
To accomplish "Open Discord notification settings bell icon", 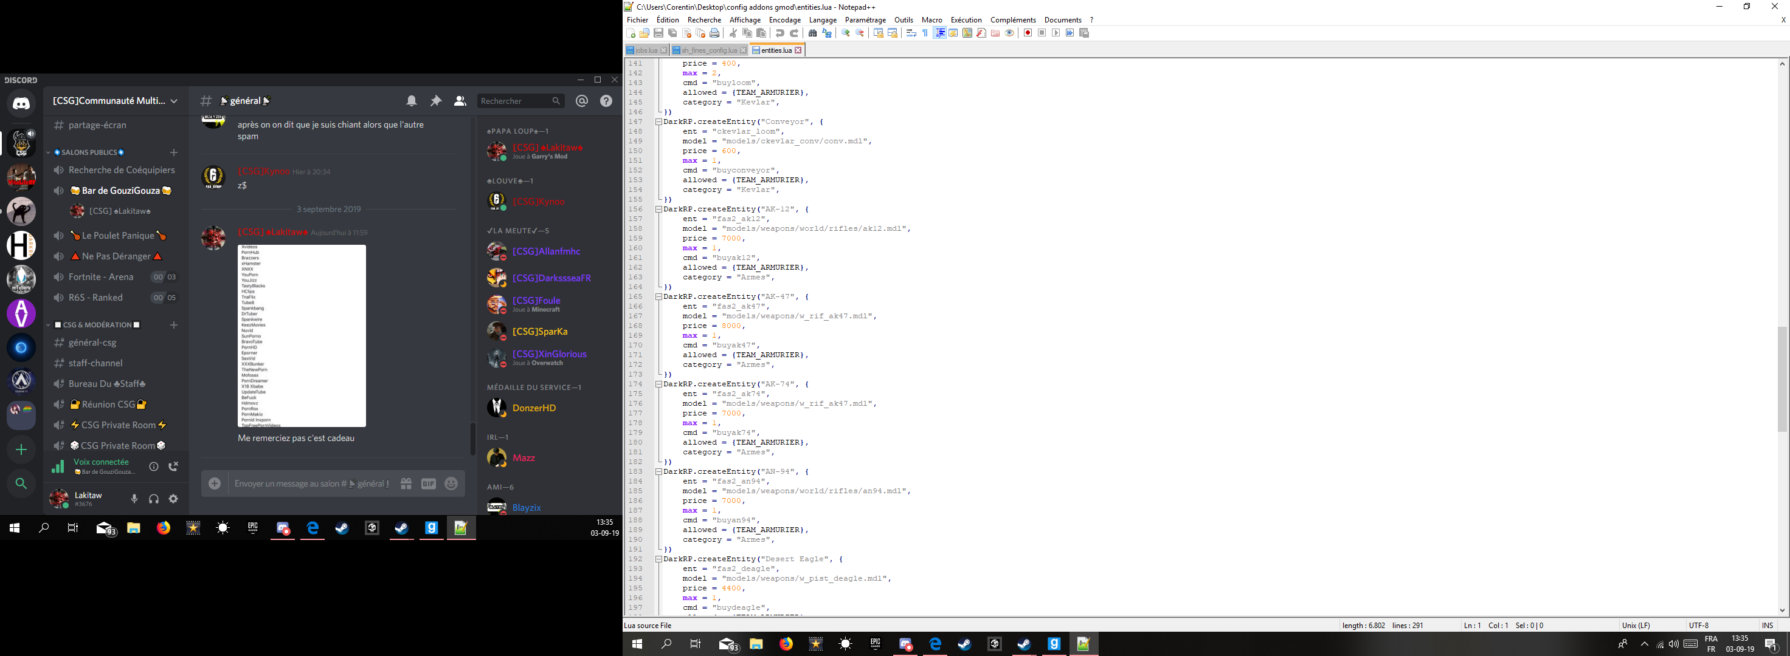I will 412,101.
